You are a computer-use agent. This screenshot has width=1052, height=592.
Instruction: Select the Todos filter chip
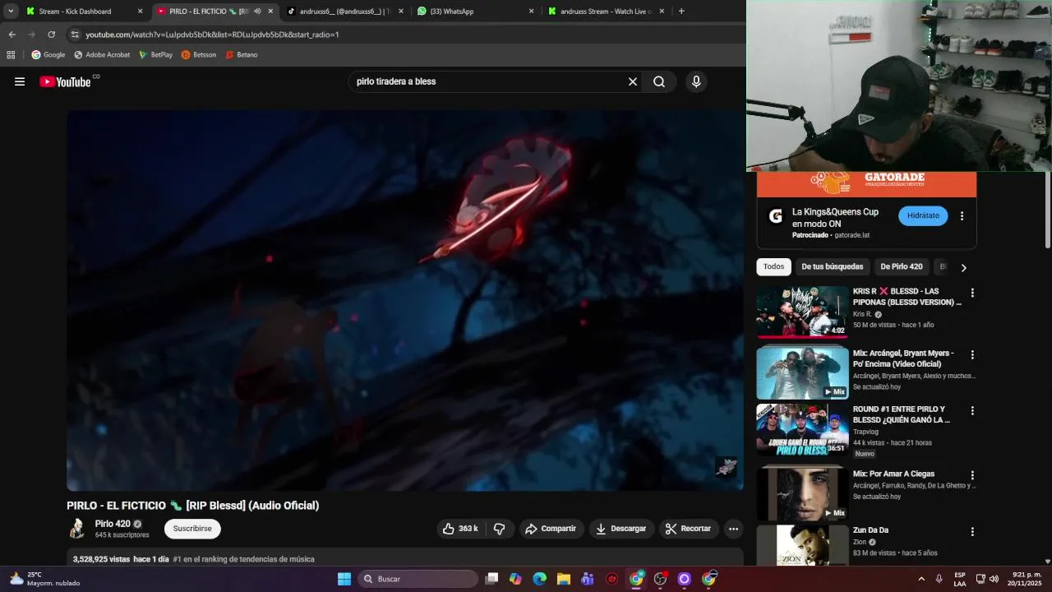click(773, 266)
